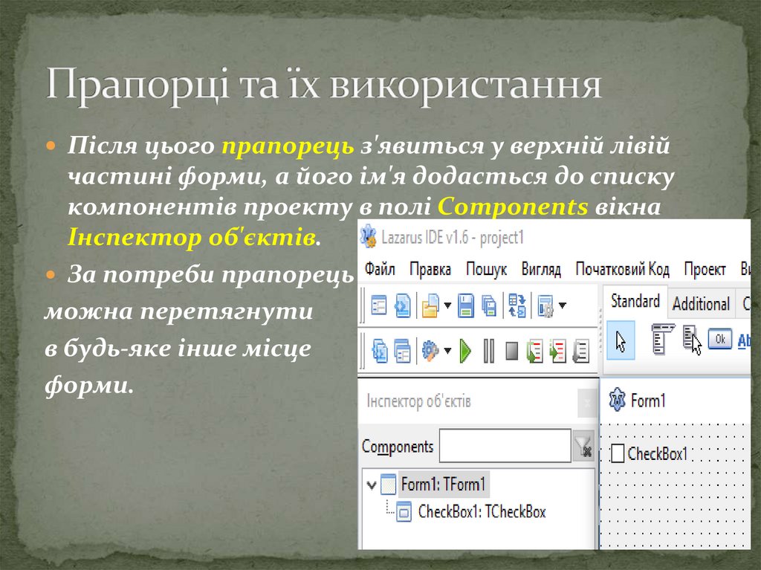
Task: Tick the CheckBox1 checkbox on the form
Action: point(618,453)
